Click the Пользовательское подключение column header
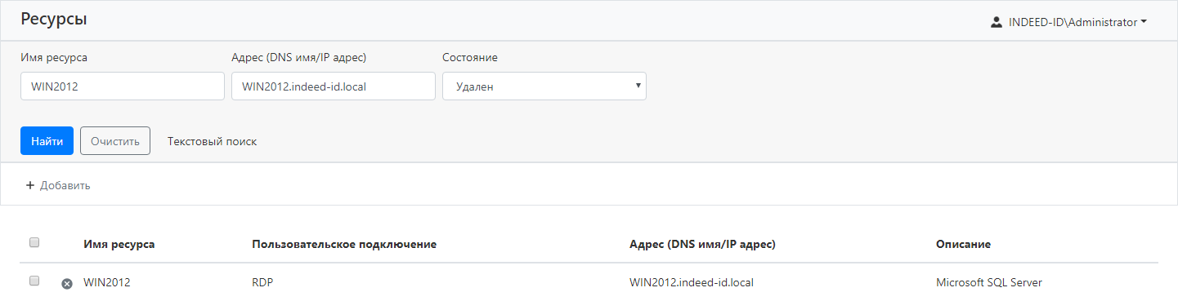 point(344,244)
